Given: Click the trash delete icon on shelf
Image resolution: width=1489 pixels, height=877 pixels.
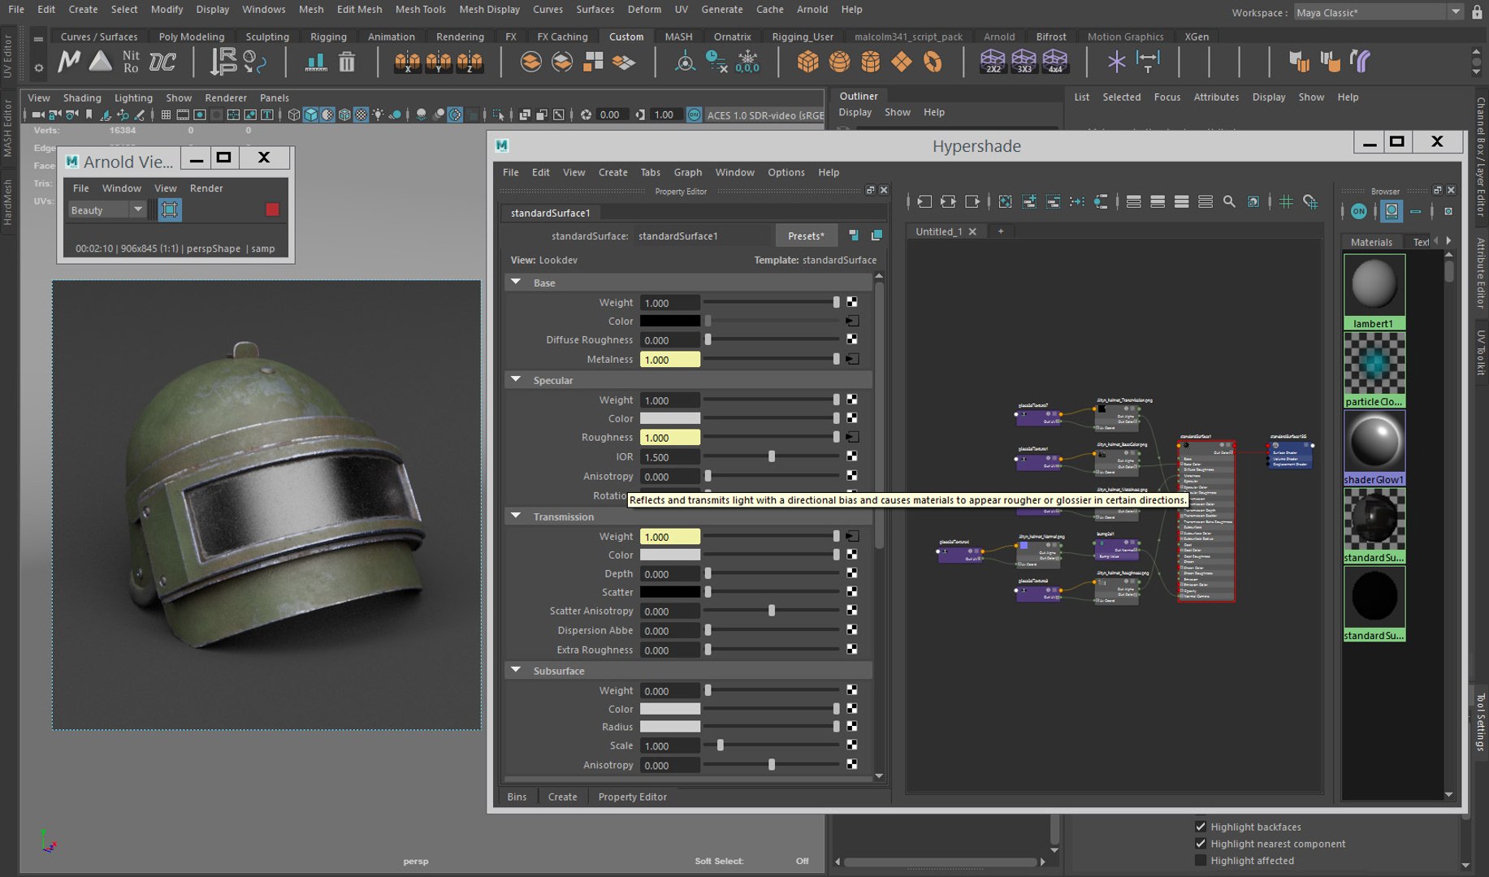Looking at the screenshot, I should tap(347, 63).
